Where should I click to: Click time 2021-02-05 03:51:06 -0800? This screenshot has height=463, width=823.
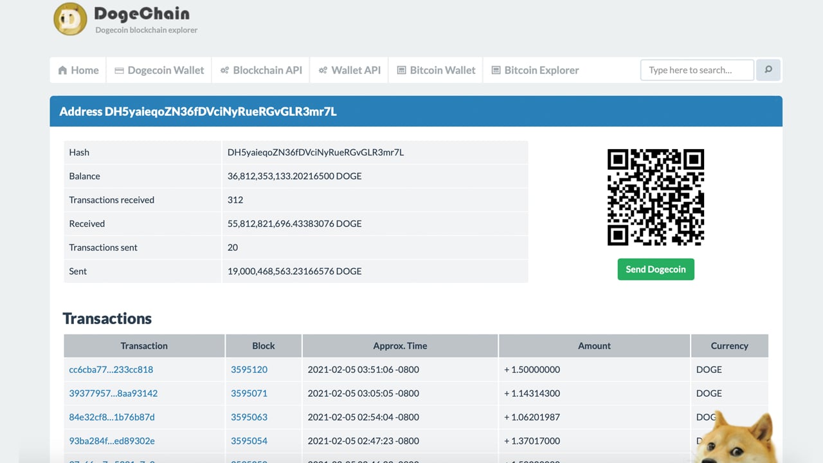[x=363, y=370]
